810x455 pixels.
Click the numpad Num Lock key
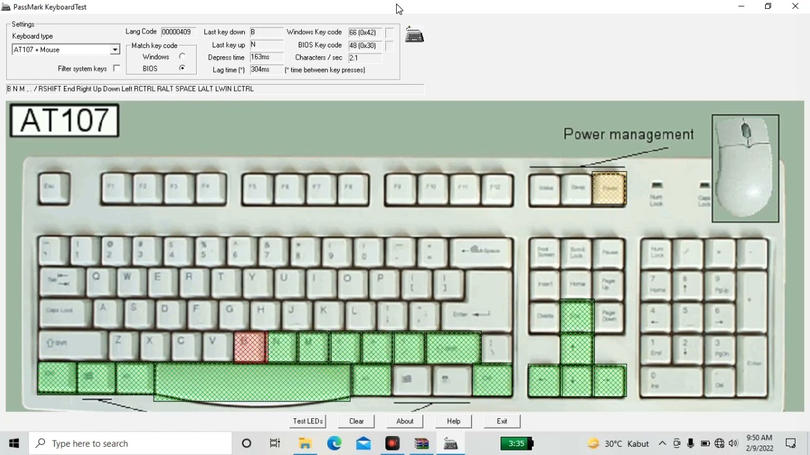click(x=657, y=253)
